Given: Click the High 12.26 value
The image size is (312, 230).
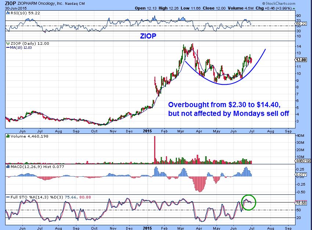Looking at the screenshot, I should (x=168, y=8).
